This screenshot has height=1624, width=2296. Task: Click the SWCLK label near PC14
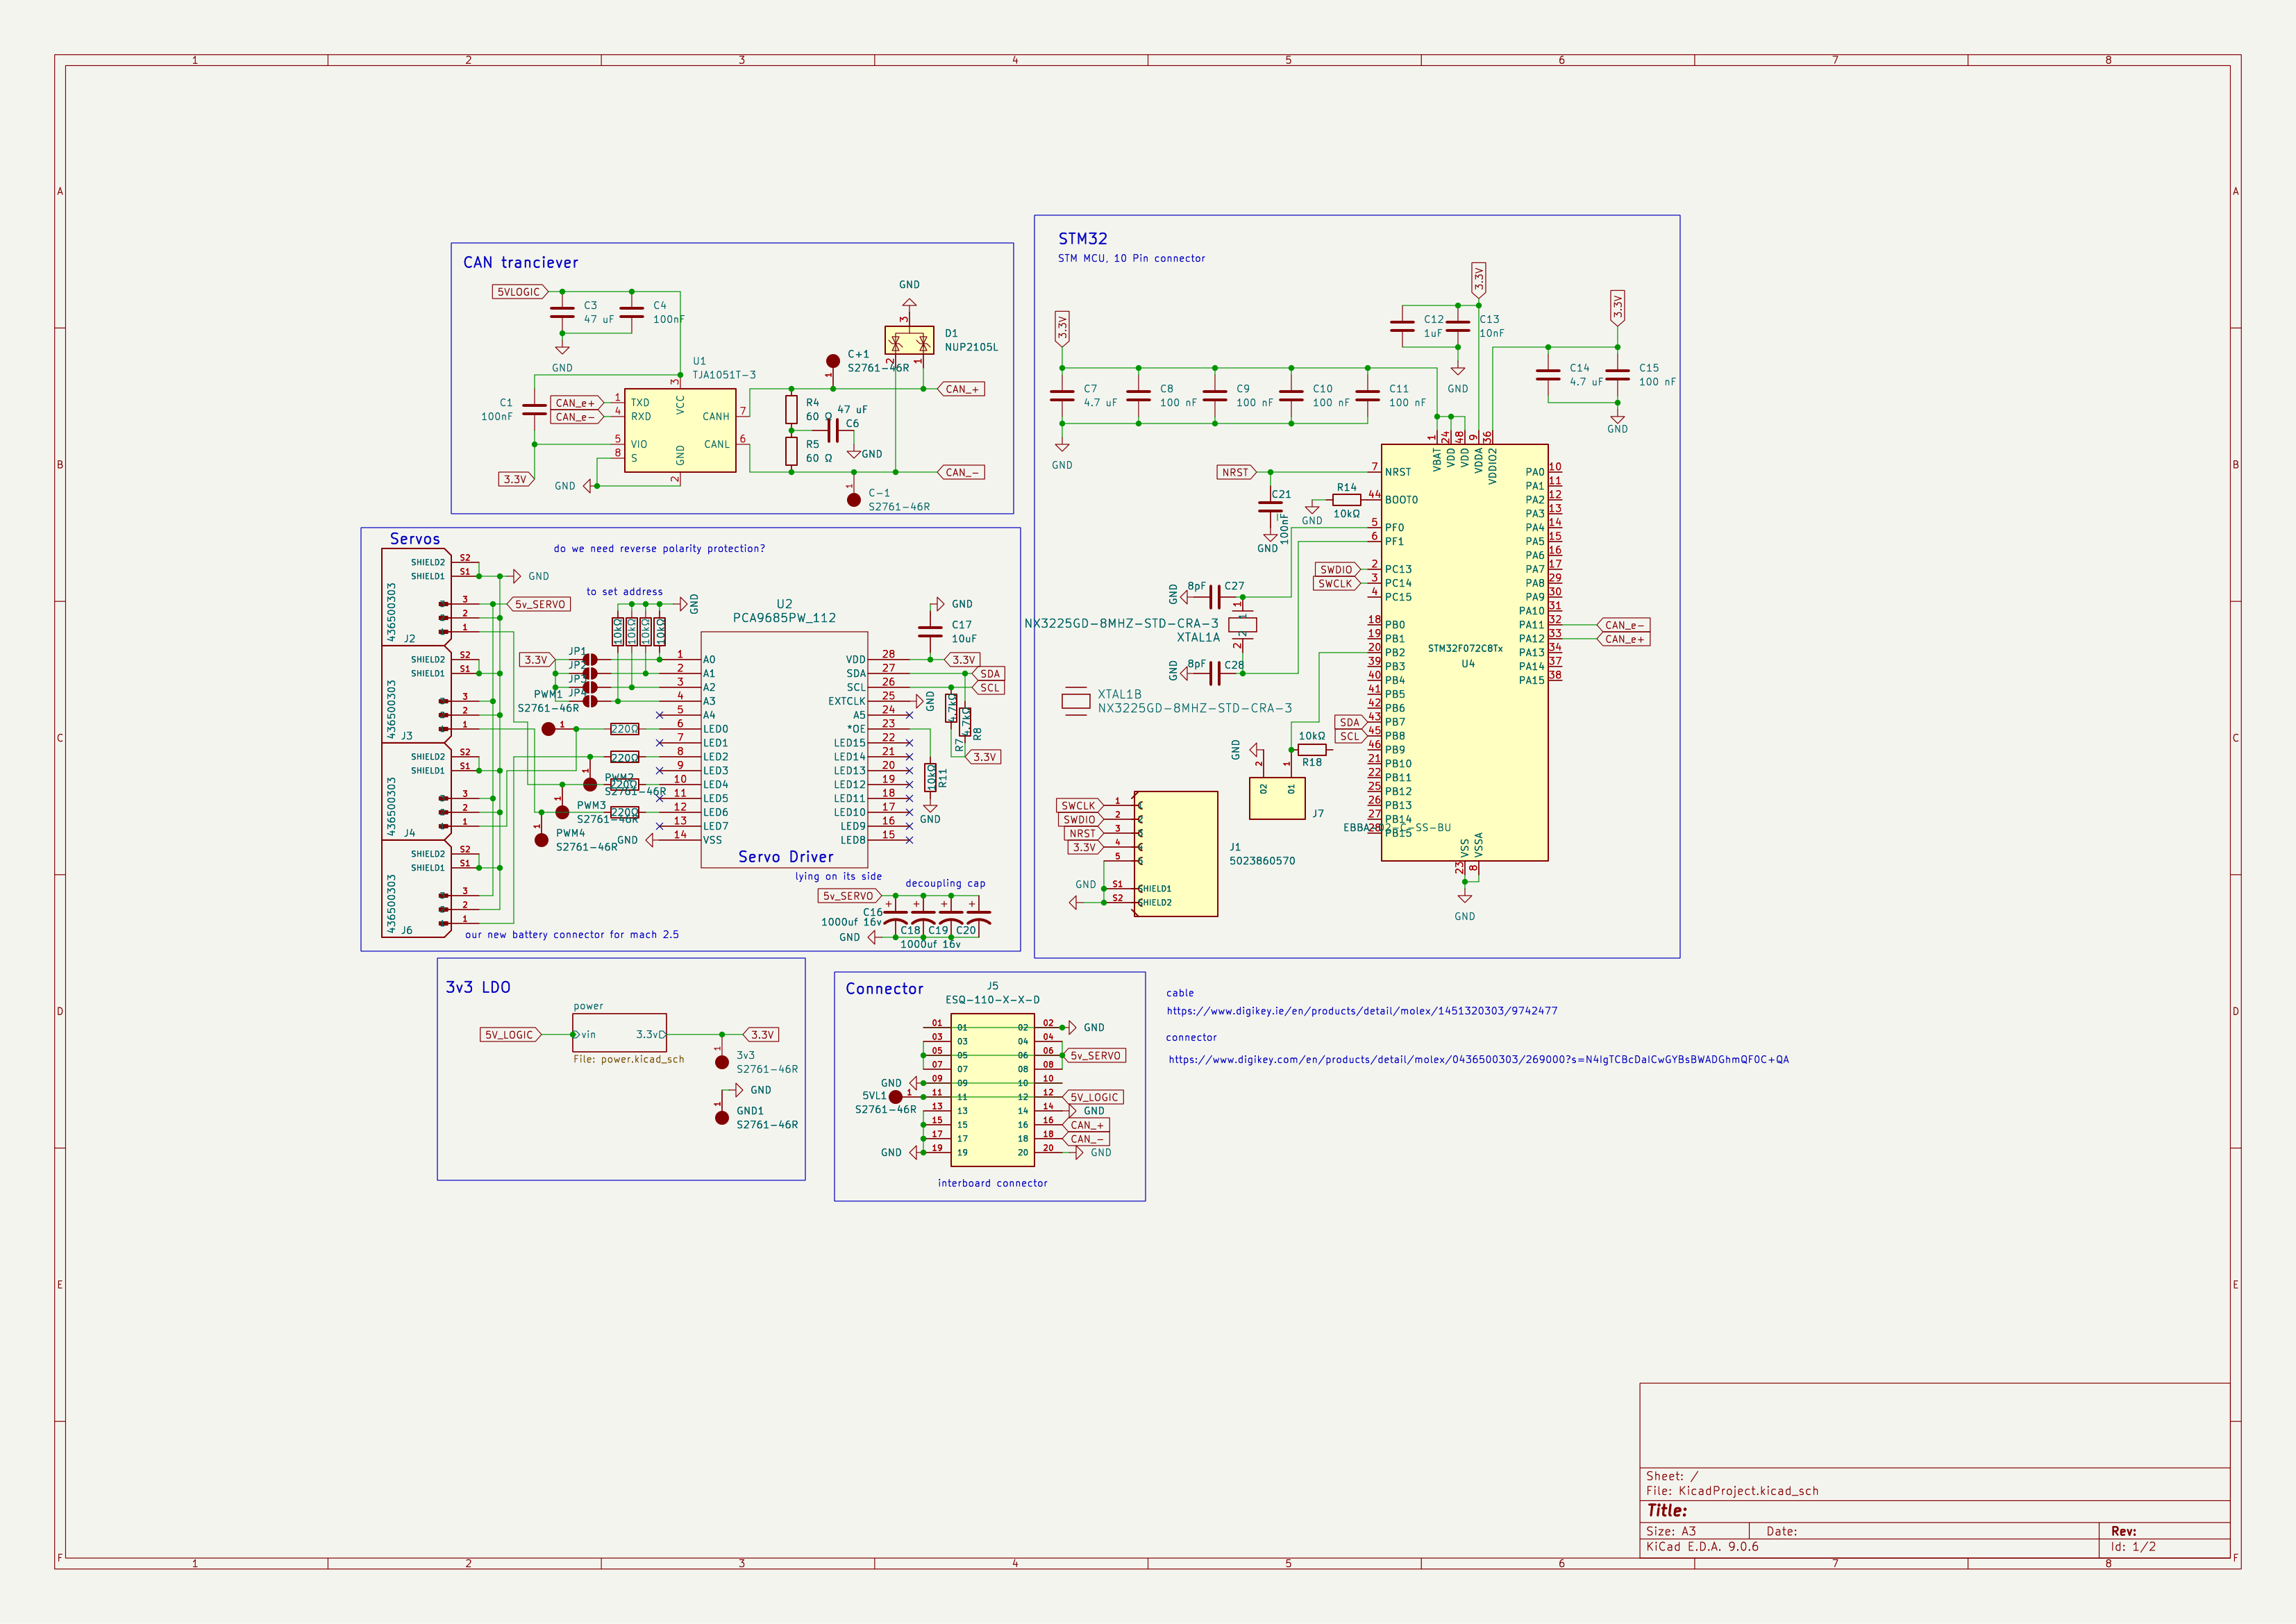click(1336, 583)
